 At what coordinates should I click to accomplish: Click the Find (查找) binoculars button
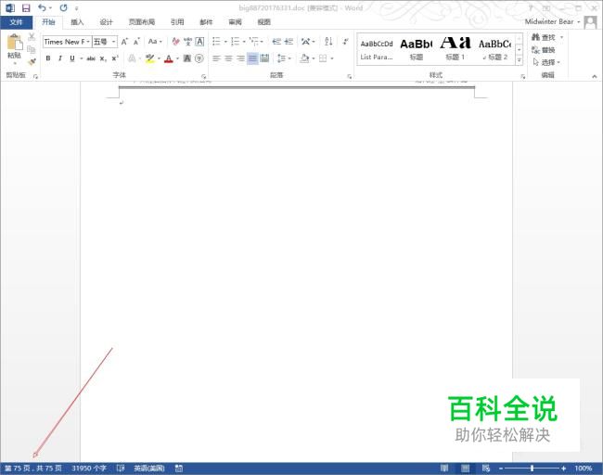(x=545, y=37)
